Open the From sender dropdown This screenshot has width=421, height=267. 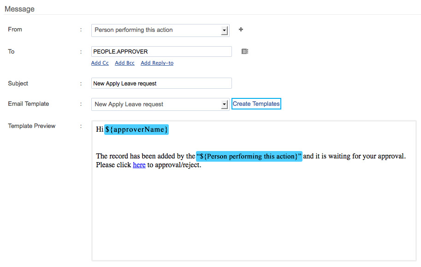pyautogui.click(x=160, y=30)
